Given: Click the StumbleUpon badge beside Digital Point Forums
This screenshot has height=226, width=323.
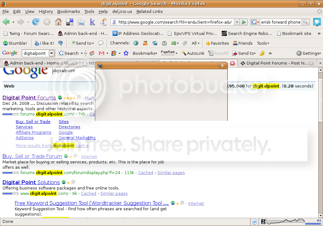Looking at the screenshot, I should coord(60,98).
